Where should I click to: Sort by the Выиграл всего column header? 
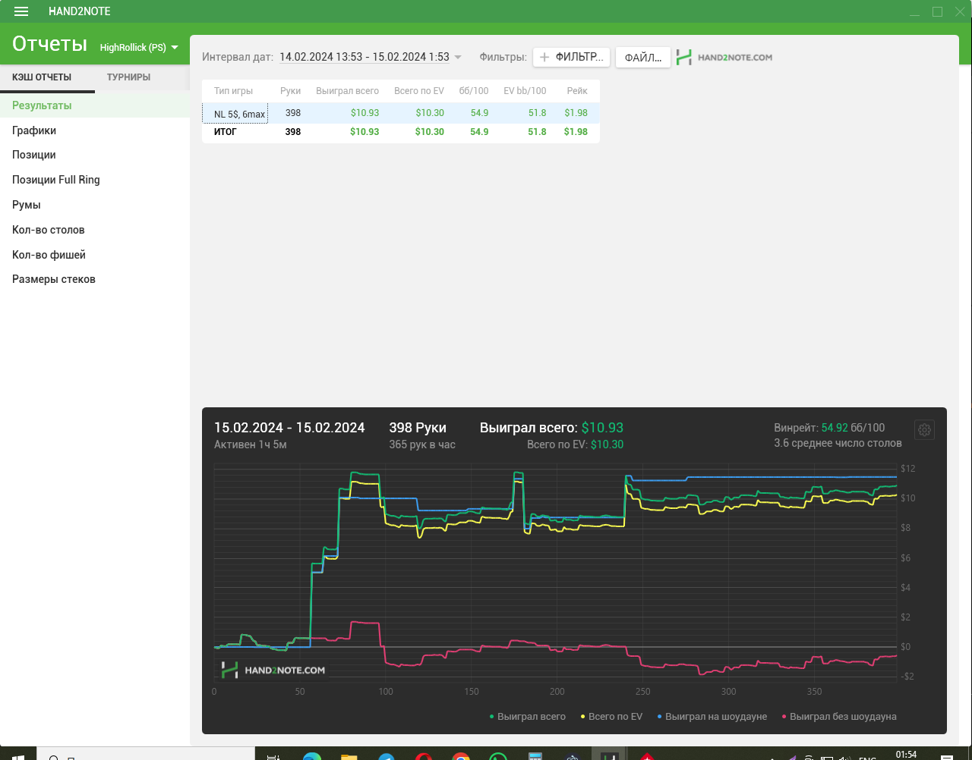pos(347,91)
